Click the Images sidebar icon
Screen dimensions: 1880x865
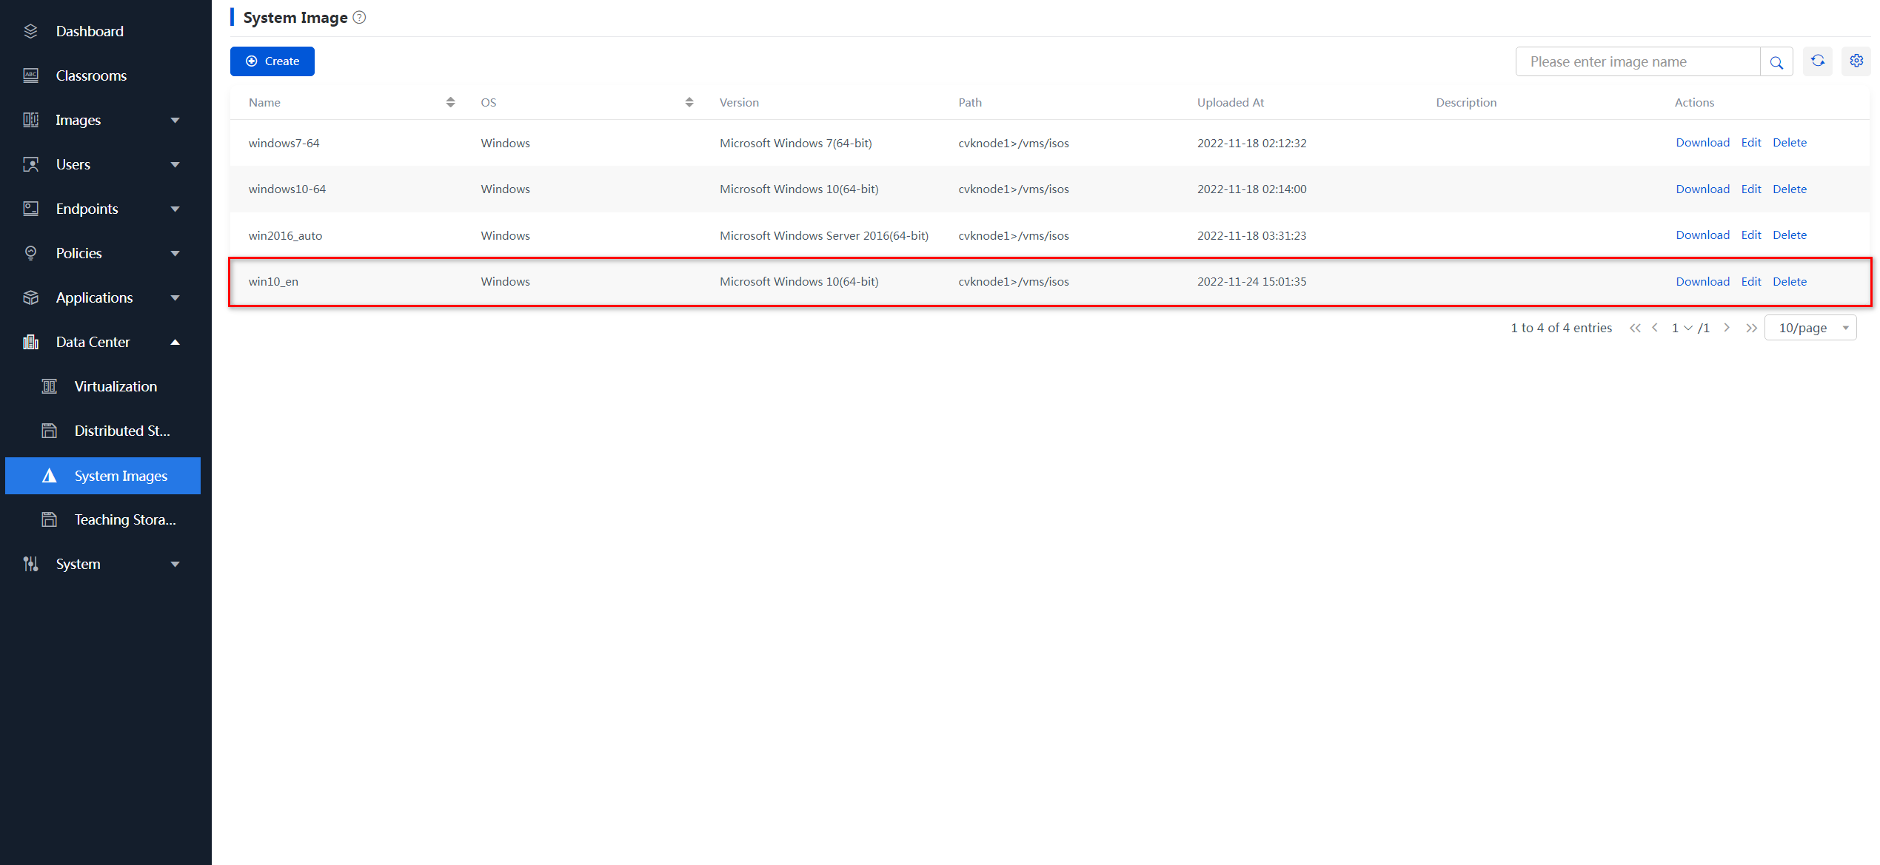click(x=30, y=120)
